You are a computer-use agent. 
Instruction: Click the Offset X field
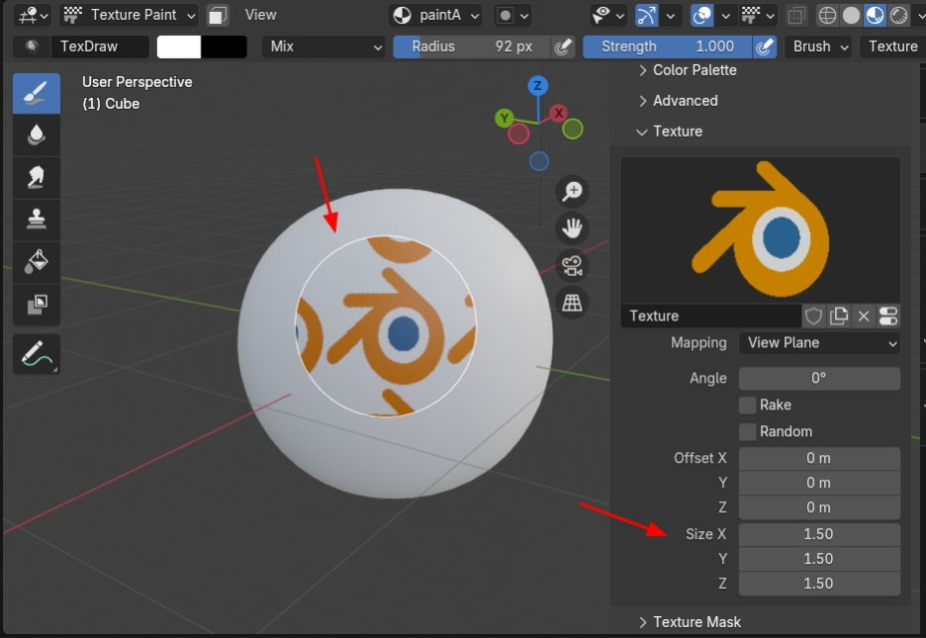pyautogui.click(x=819, y=459)
